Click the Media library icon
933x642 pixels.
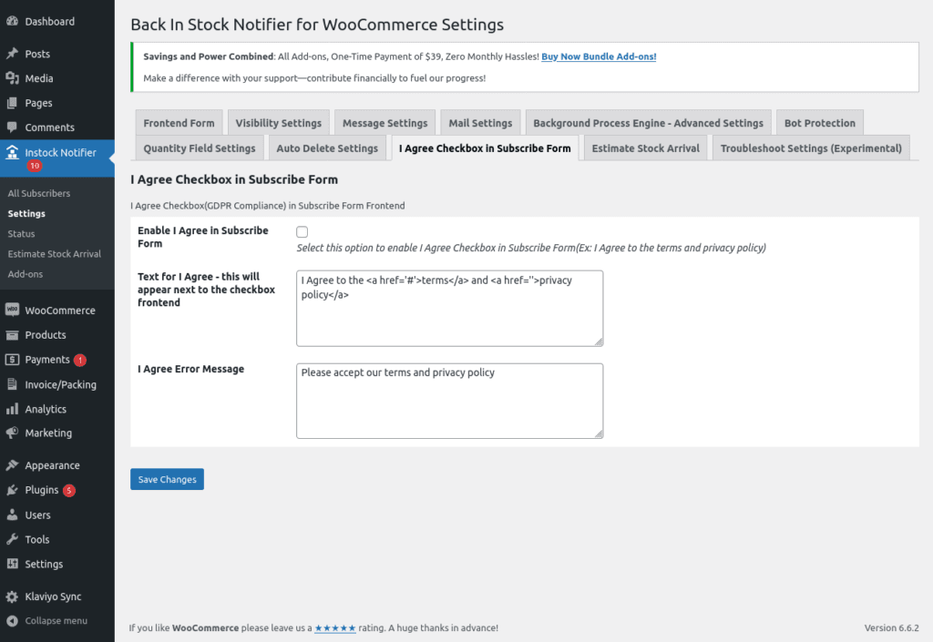pyautogui.click(x=12, y=78)
